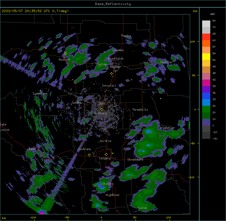Click the yellow diamond marker south of RedDeer

pos(112,74)
